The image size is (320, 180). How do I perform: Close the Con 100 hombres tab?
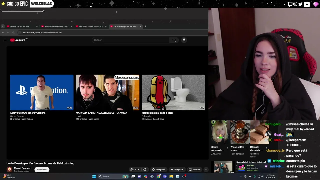click(106, 26)
